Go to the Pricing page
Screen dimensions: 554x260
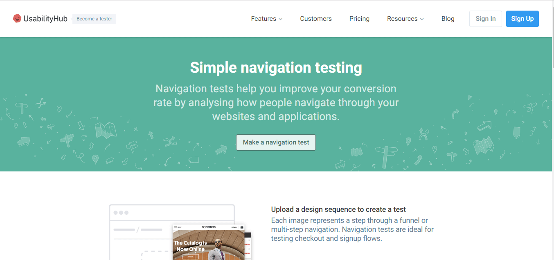tap(359, 19)
